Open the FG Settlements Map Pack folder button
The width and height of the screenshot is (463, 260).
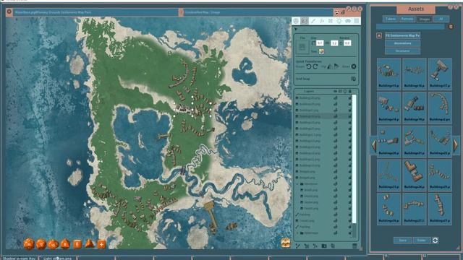click(x=402, y=35)
